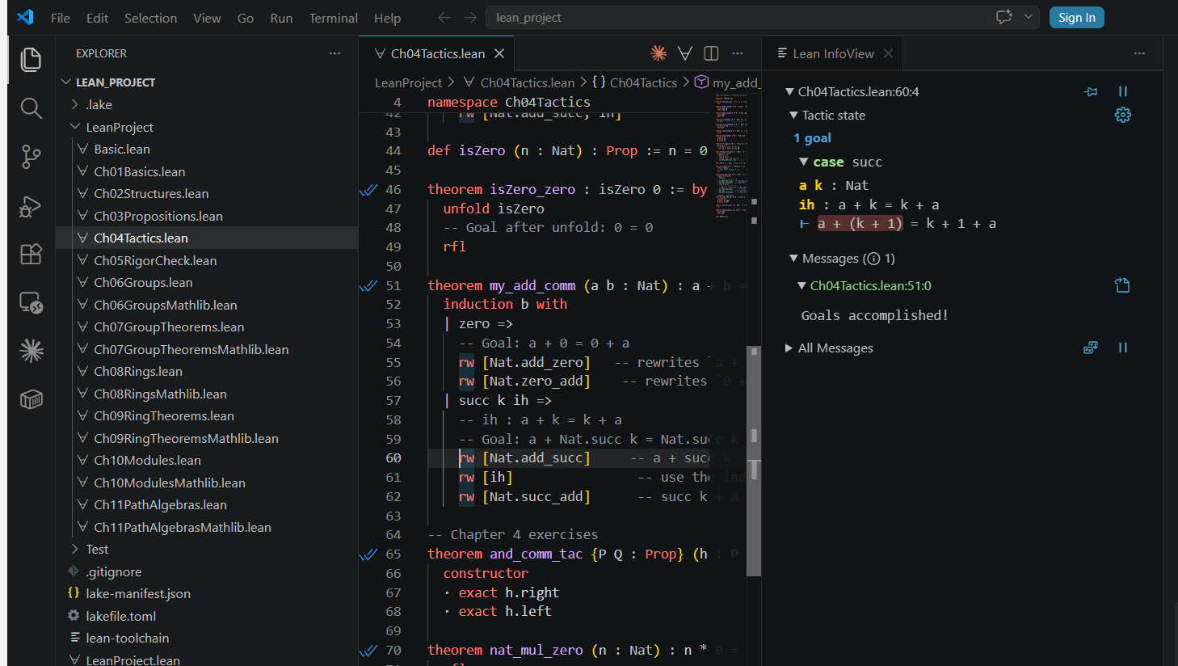Viewport: 1178px width, 666px height.
Task: Open the Extensions view
Action: pos(31,254)
